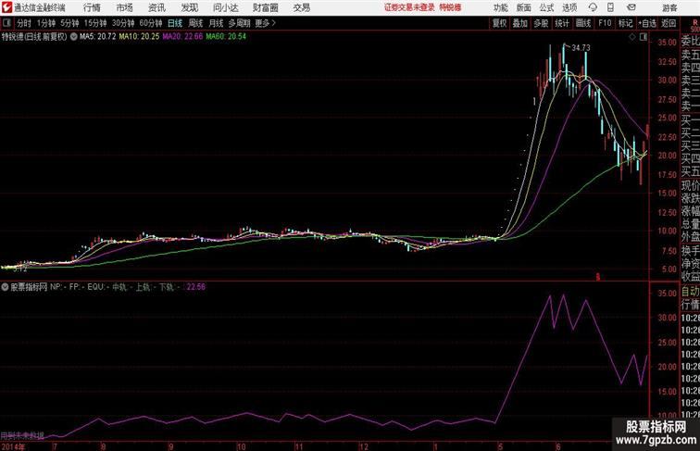Click the 自动 label in side panel

pos(690,292)
